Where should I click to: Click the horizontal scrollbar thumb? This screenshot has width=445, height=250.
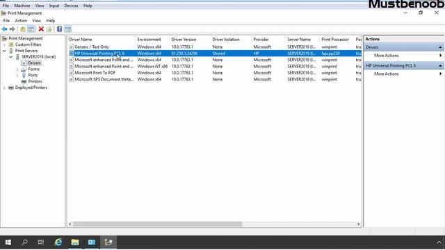(x=158, y=224)
